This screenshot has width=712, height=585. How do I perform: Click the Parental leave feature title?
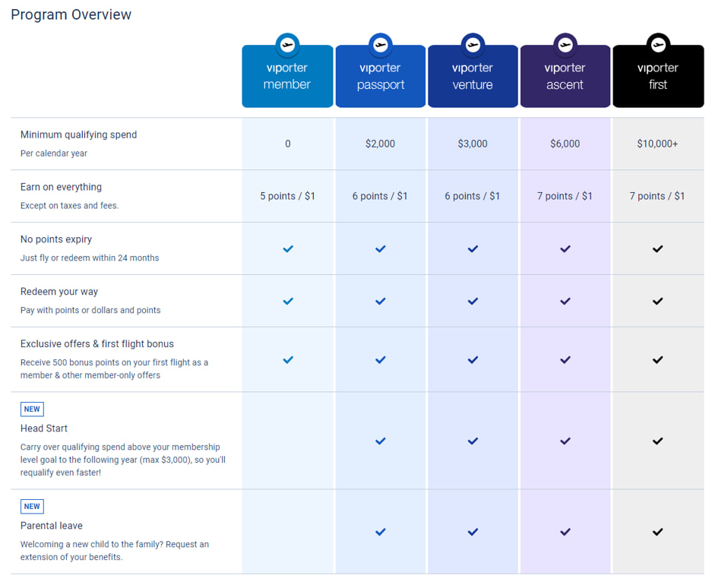pyautogui.click(x=52, y=526)
